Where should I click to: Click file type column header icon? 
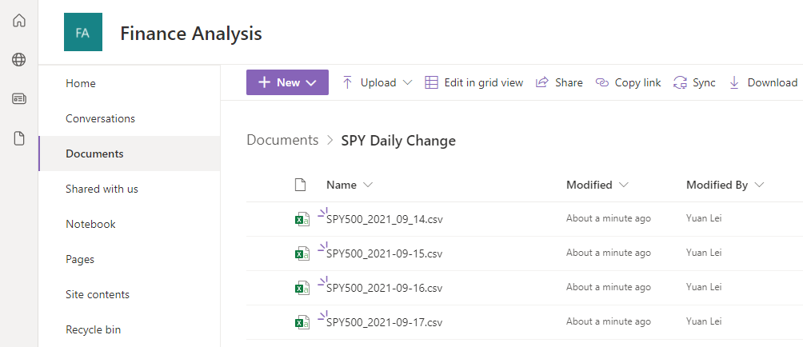coord(301,185)
